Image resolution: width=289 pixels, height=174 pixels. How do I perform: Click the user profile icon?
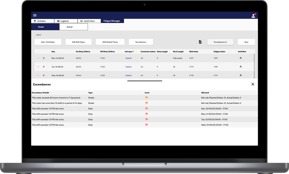pos(253,15)
